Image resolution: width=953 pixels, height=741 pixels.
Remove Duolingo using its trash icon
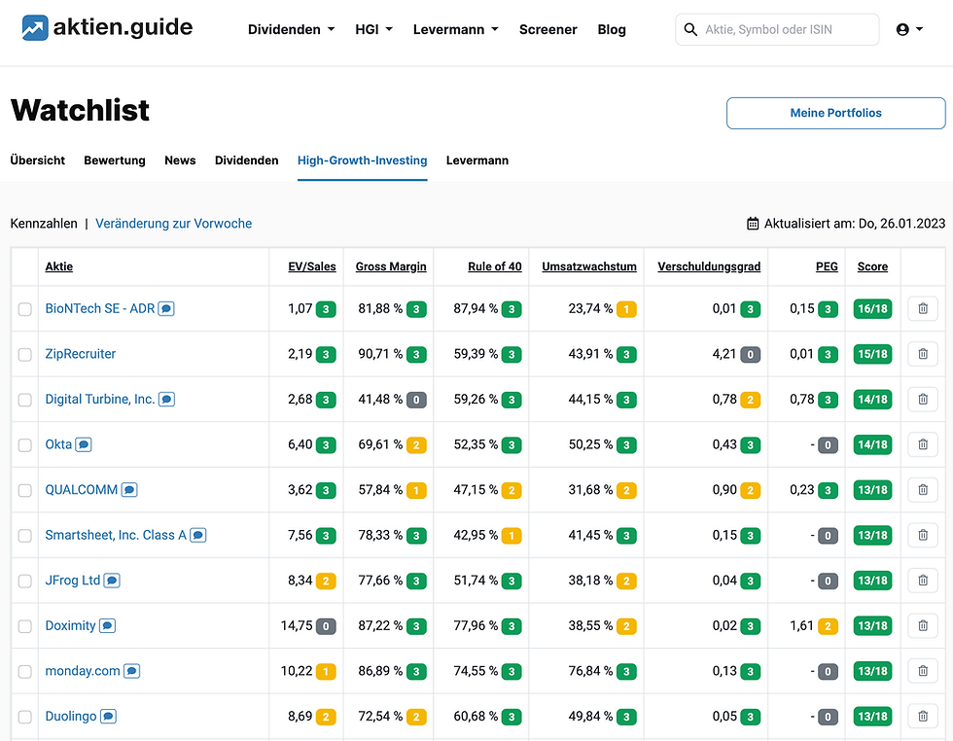coord(923,717)
